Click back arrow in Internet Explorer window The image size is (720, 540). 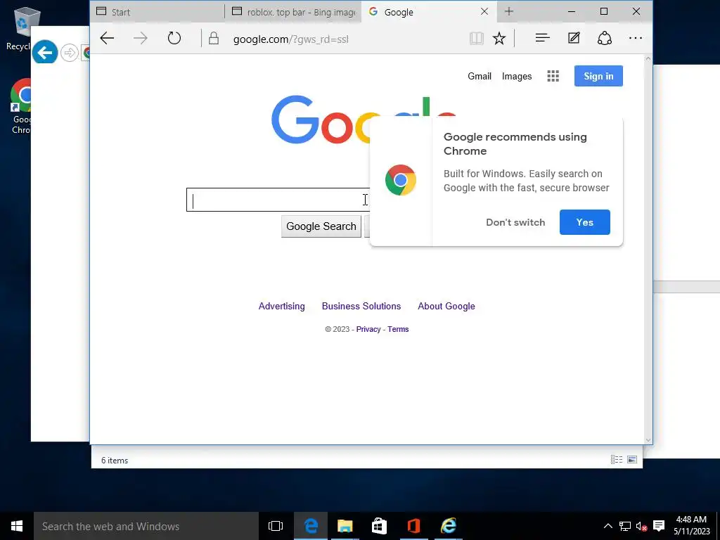pyautogui.click(x=45, y=52)
